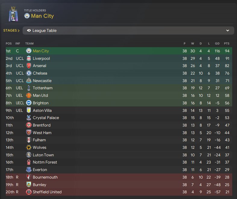Click the eye icon in League Table selector
Screen dimensions: 237x199
pos(29,31)
